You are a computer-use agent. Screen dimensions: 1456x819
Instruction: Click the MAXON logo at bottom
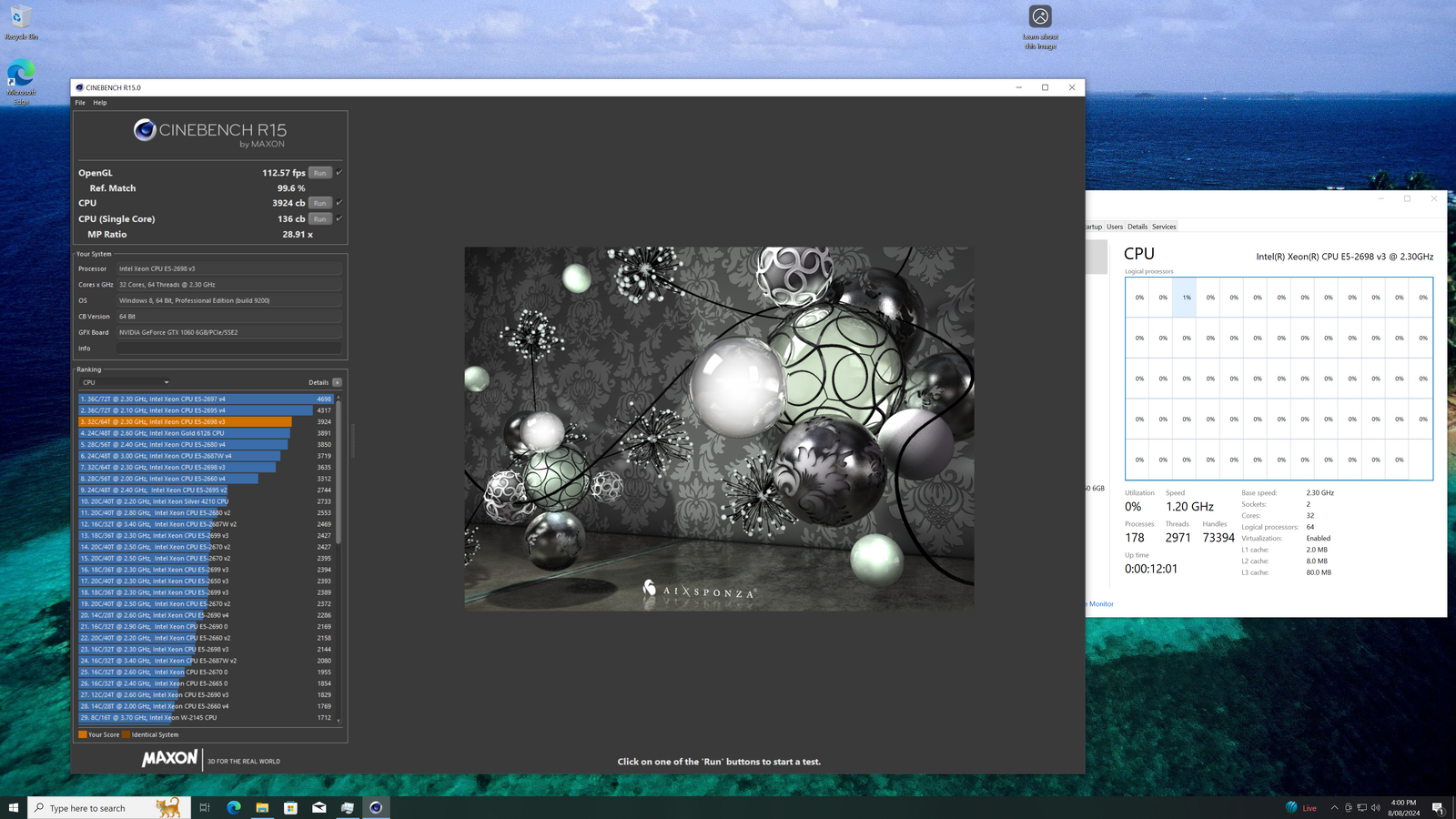point(169,758)
